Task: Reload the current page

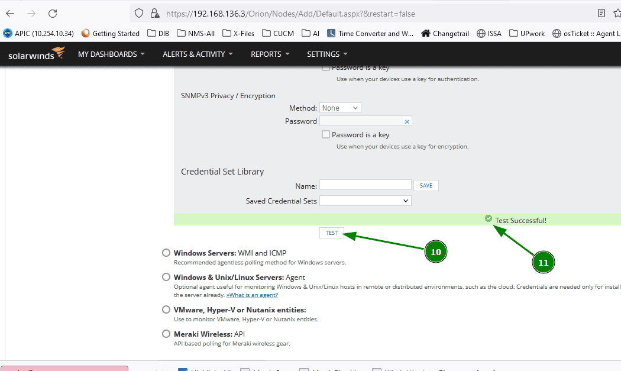Action: (x=52, y=13)
